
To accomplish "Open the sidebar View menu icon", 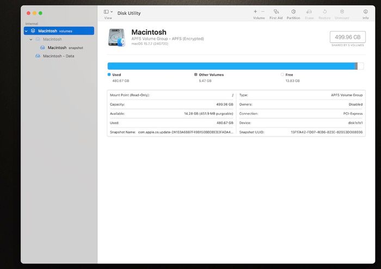I will click(x=106, y=11).
